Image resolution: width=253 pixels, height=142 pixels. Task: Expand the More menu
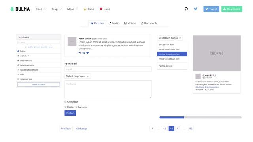click(73, 9)
